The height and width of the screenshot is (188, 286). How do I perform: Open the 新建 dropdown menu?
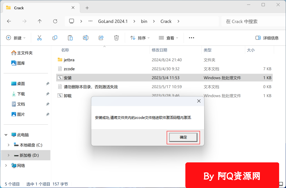[x=16, y=38]
